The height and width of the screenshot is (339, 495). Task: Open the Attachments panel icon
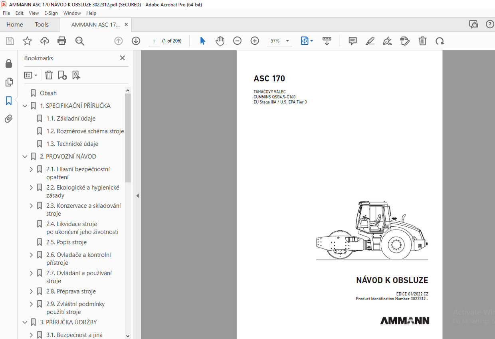click(x=9, y=119)
